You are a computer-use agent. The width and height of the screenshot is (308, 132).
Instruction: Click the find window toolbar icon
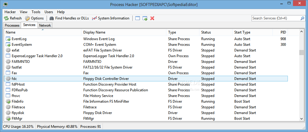pos(137,18)
